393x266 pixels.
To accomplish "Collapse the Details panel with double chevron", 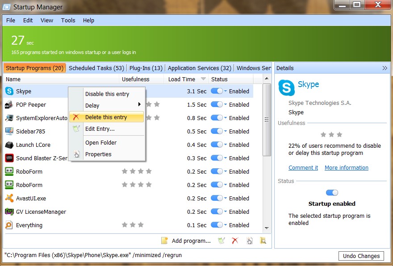I will tap(385, 68).
